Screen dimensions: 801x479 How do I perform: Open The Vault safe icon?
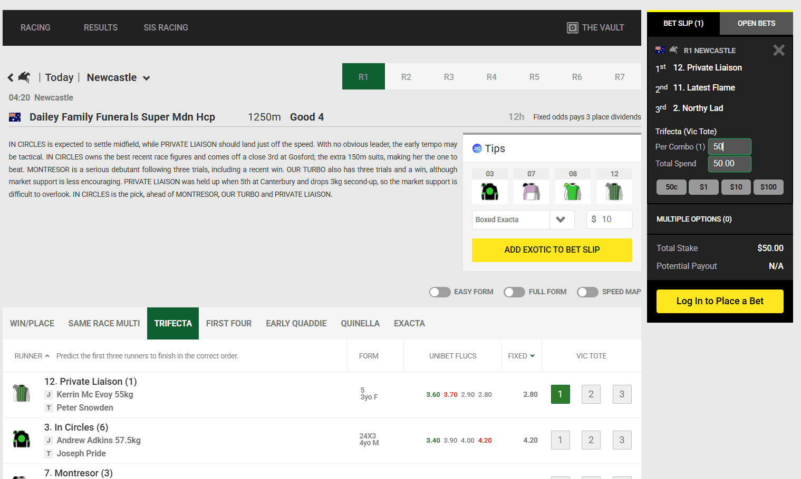coord(573,28)
